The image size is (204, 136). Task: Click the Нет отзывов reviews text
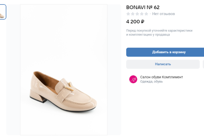coord(164,14)
